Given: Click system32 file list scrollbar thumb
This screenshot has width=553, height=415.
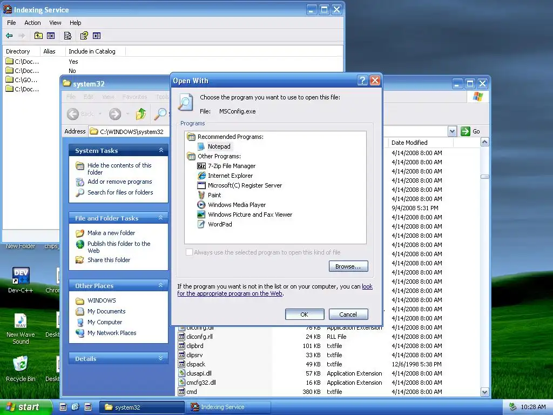Looking at the screenshot, I should pos(484,177).
